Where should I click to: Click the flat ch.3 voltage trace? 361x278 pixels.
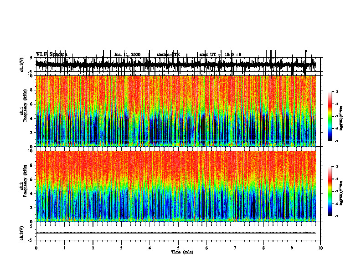(x=176, y=233)
